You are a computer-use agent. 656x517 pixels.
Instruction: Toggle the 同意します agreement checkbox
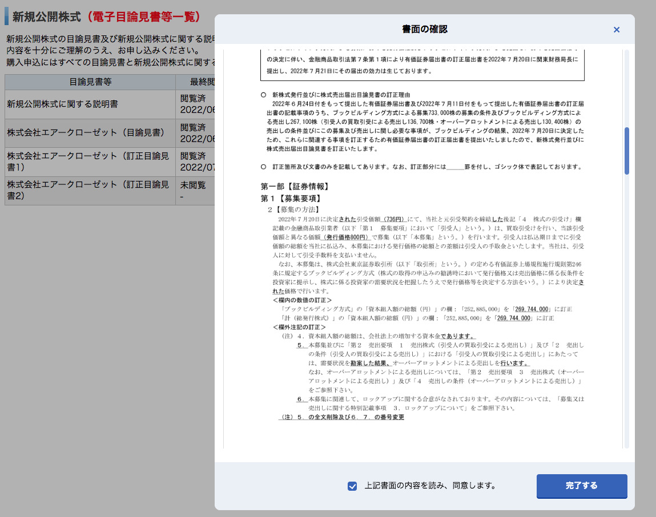click(352, 486)
